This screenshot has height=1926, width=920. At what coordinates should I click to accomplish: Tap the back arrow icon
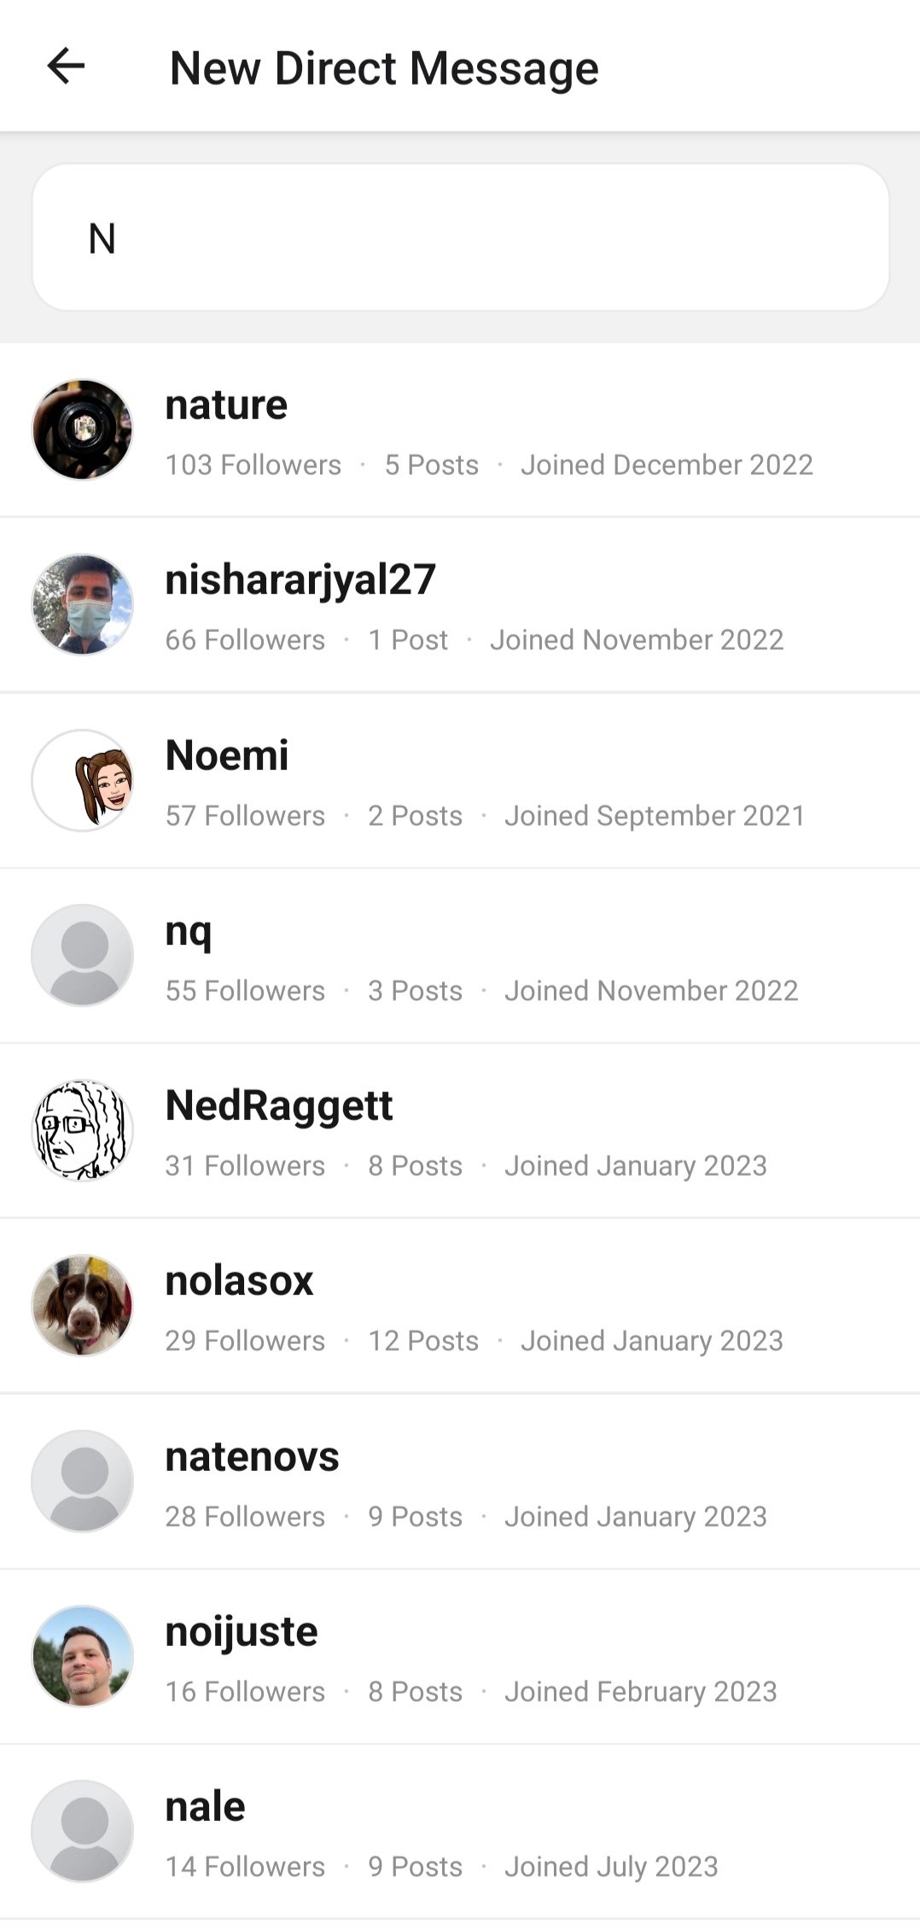pos(66,67)
